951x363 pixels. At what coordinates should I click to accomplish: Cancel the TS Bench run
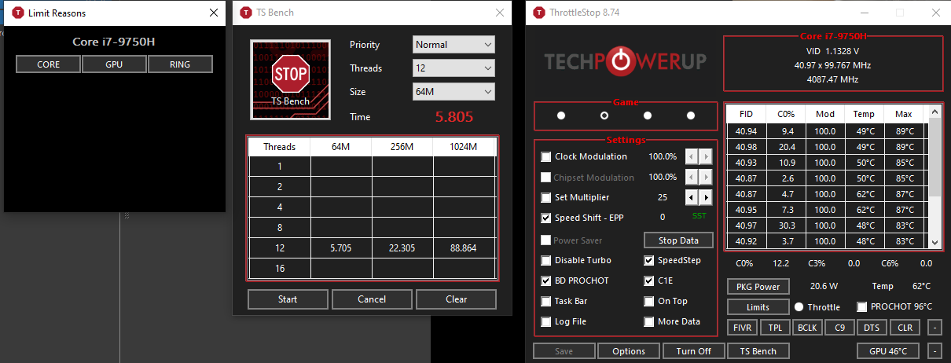coord(372,299)
